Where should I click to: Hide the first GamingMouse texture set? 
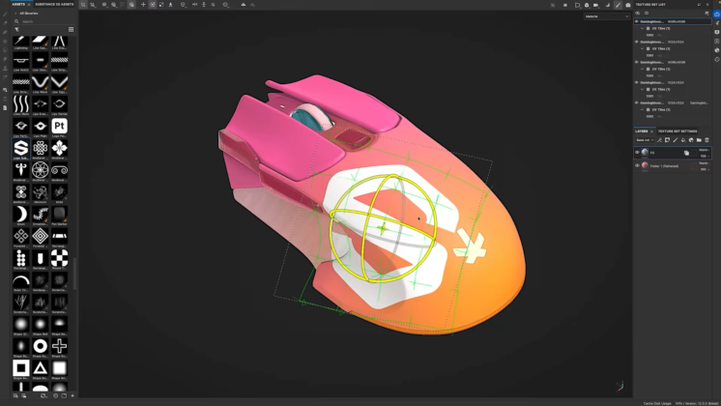[637, 21]
